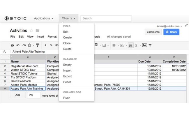Viewport: 189px width, 117px height.
Task: Click Flush under Change Logs
Action: coord(66,98)
